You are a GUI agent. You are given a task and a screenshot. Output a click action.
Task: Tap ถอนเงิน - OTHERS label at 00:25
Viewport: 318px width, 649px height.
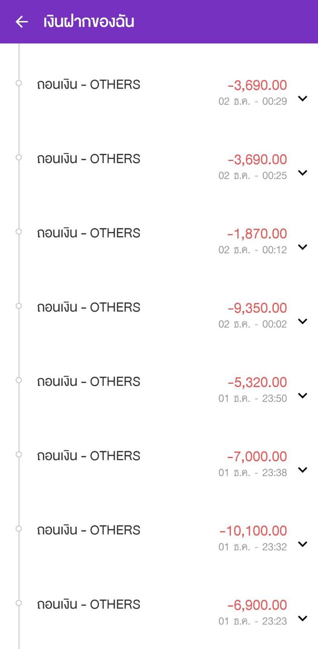[x=89, y=159]
